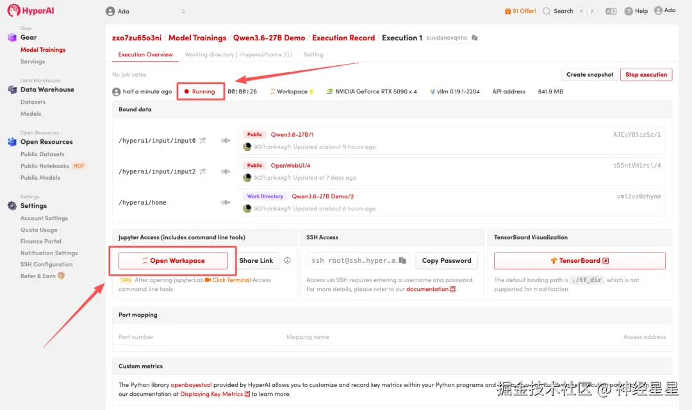Switch to Setting tab

click(313, 54)
